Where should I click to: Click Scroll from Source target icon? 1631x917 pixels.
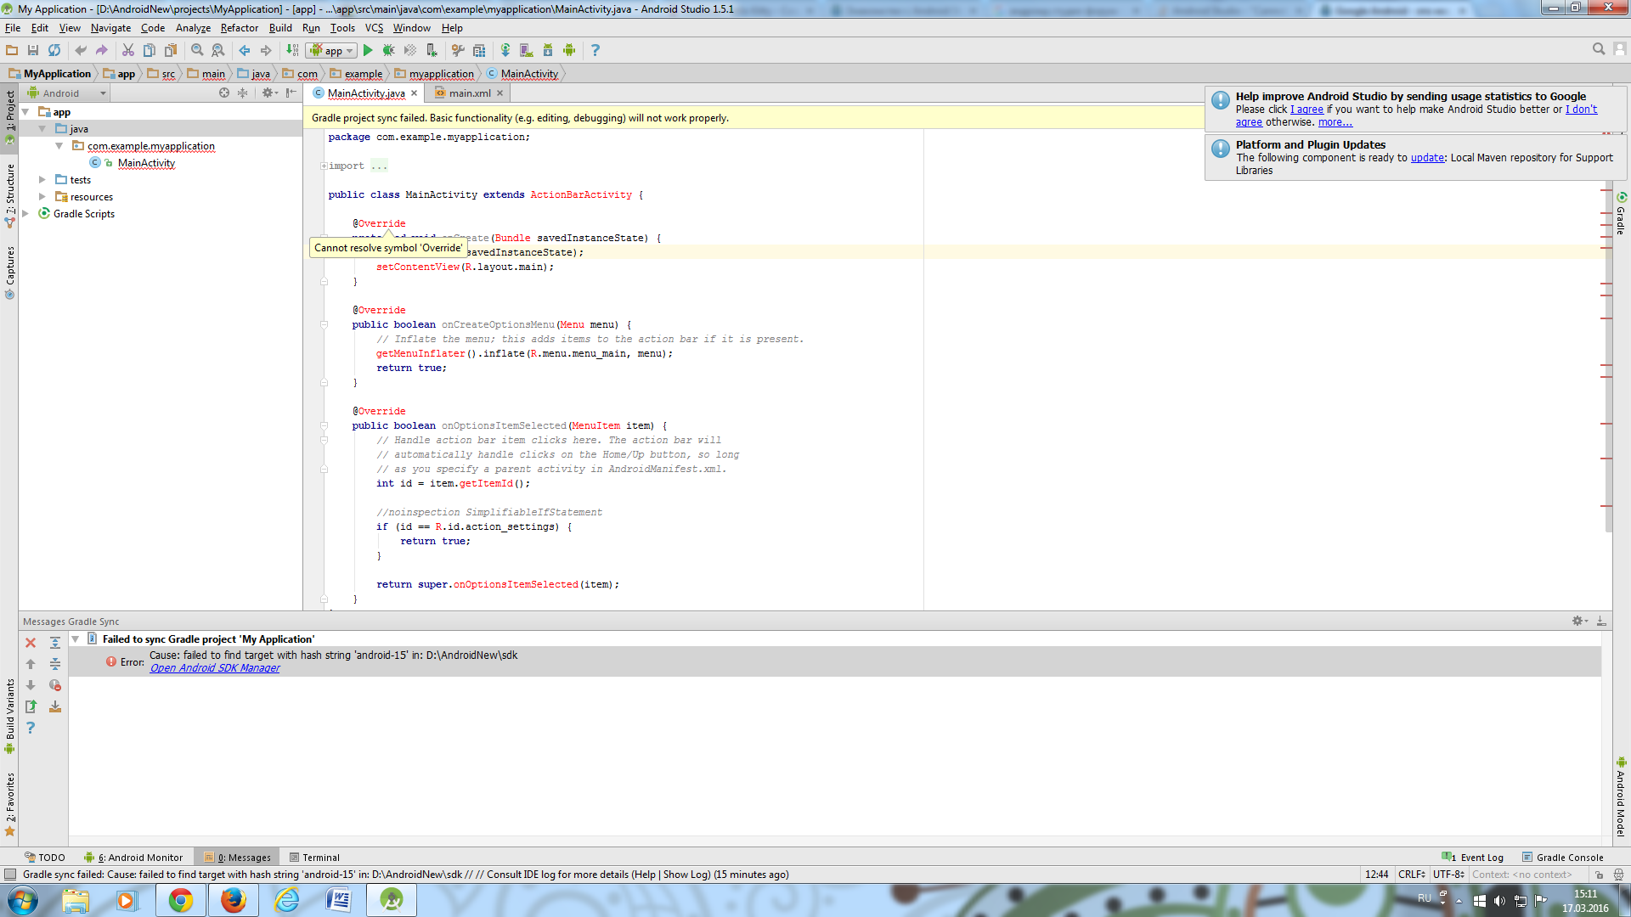tap(224, 93)
